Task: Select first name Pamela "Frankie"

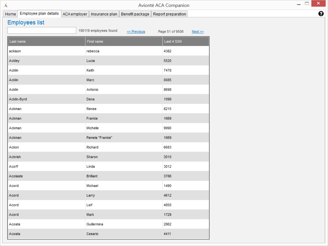Action: (99, 138)
